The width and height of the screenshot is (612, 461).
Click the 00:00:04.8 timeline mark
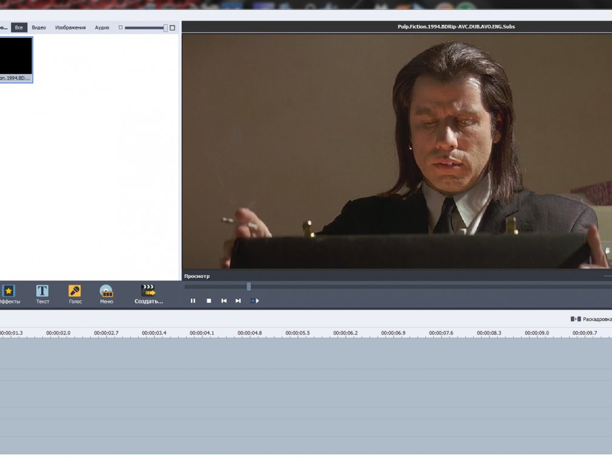(x=250, y=333)
